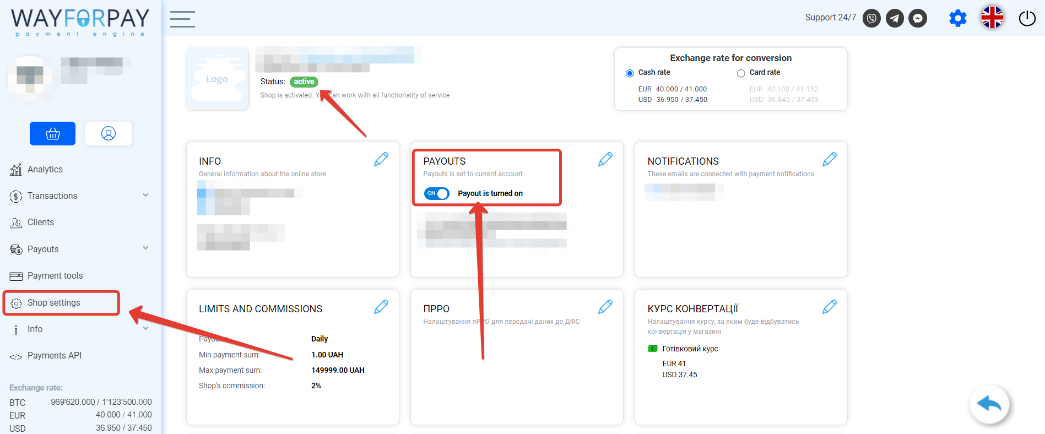Go to Payment tools menu item

(x=55, y=275)
